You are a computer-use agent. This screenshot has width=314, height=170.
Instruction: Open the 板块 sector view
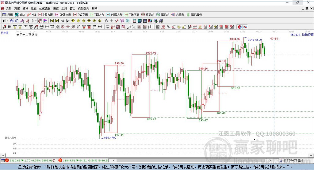(20, 15)
